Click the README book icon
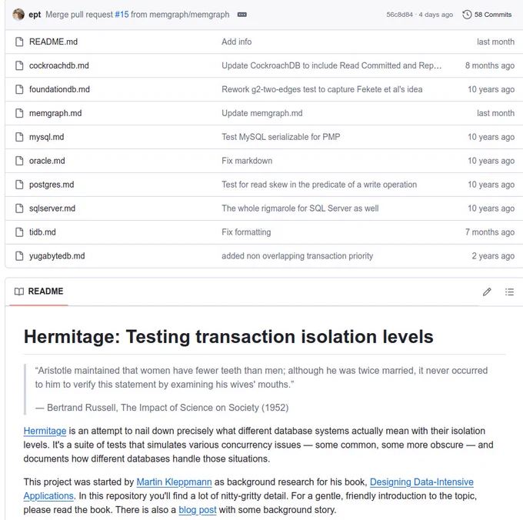 pyautogui.click(x=19, y=292)
